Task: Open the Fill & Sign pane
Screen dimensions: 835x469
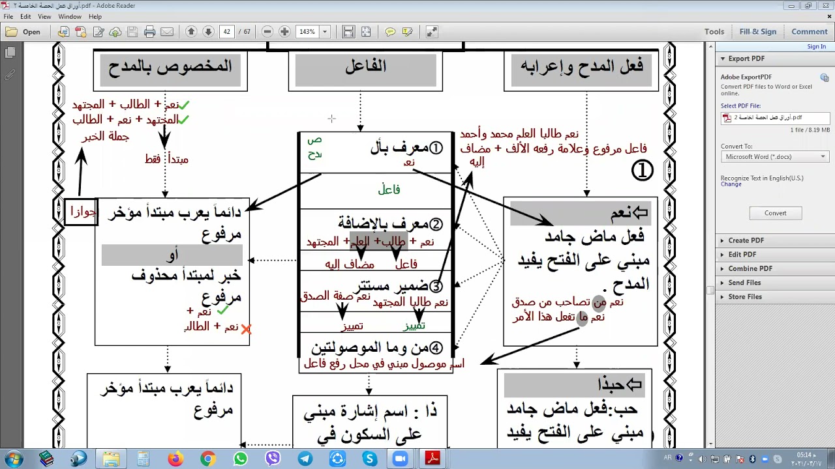Action: (758, 31)
